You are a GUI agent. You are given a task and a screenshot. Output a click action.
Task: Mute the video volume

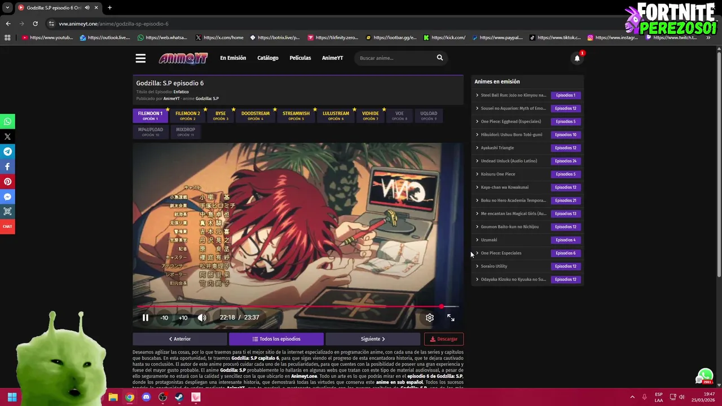(202, 317)
